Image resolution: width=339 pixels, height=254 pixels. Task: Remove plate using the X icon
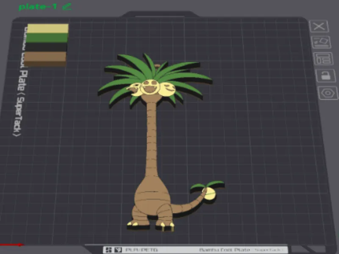(319, 26)
